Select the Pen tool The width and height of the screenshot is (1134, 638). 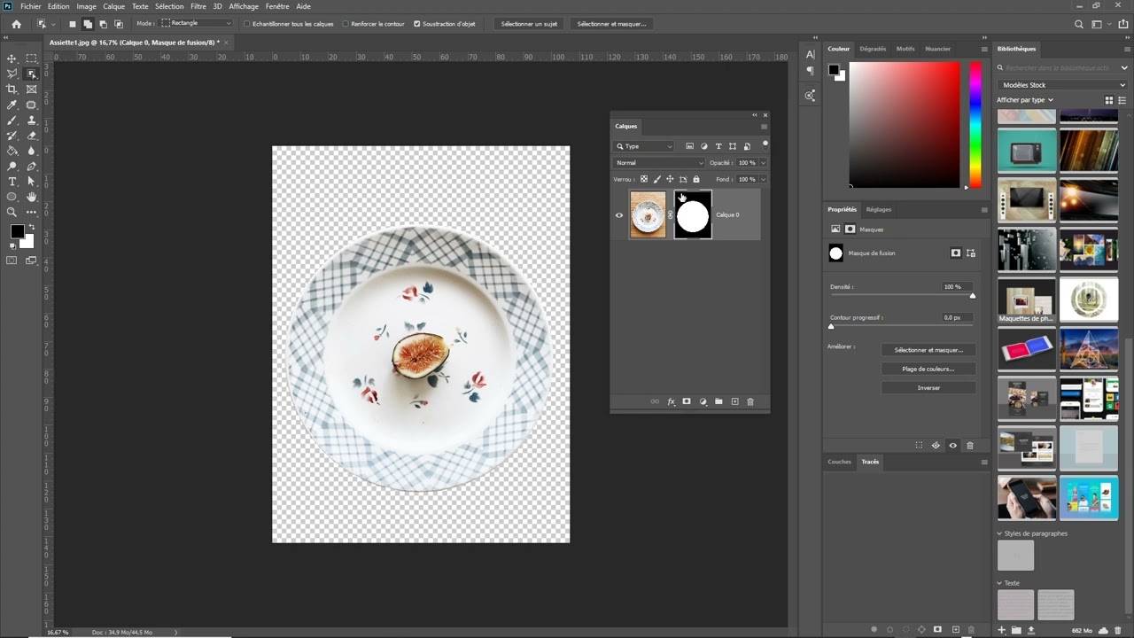coord(32,167)
